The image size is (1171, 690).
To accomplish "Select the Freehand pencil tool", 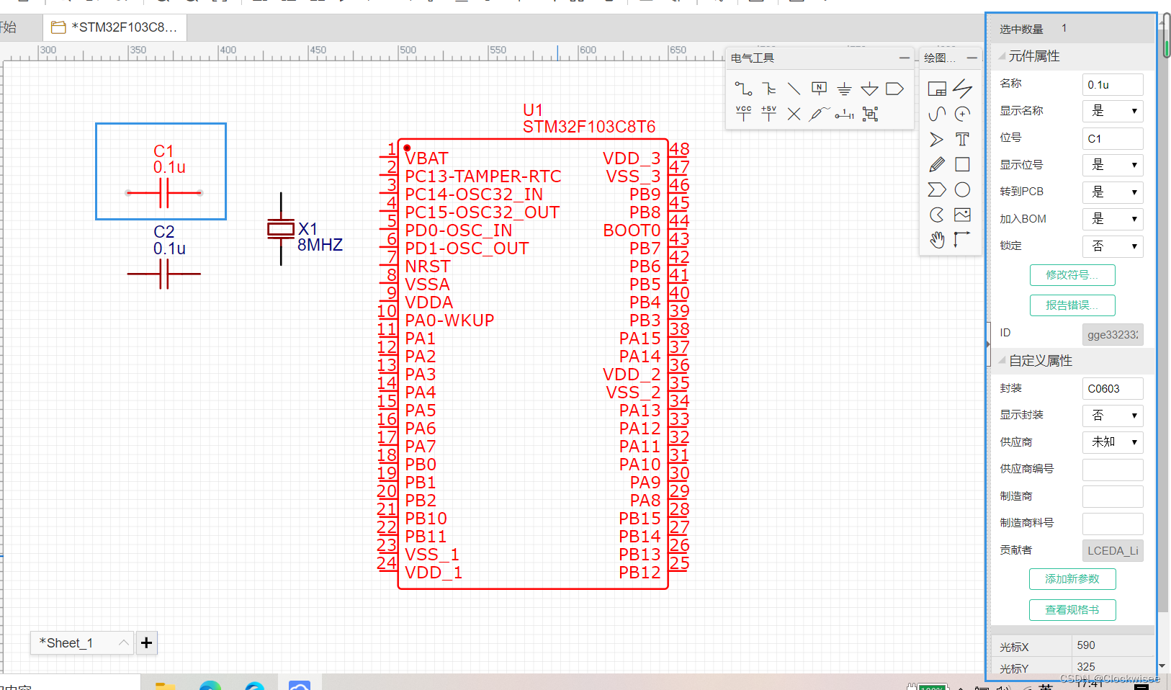I will coord(937,164).
